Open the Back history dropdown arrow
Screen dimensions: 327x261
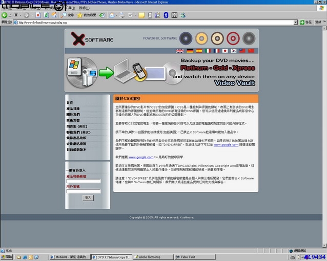point(21,15)
